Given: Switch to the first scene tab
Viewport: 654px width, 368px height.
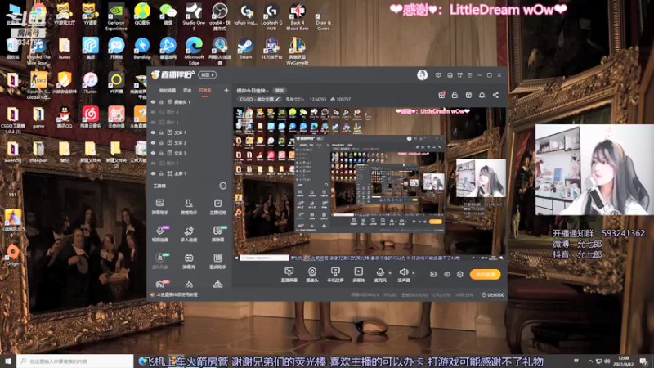Looking at the screenshot, I should pos(168,91).
